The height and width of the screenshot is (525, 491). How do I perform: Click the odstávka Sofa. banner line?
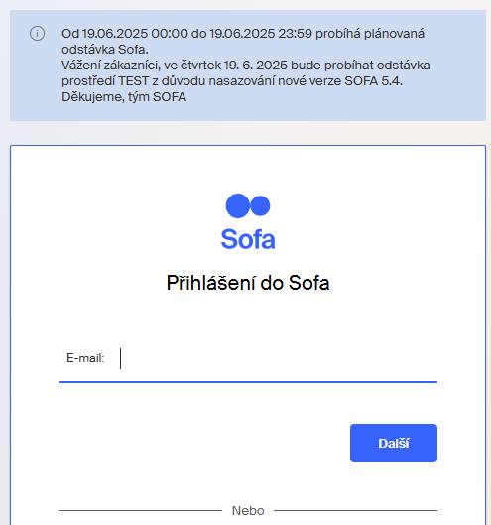pos(105,50)
